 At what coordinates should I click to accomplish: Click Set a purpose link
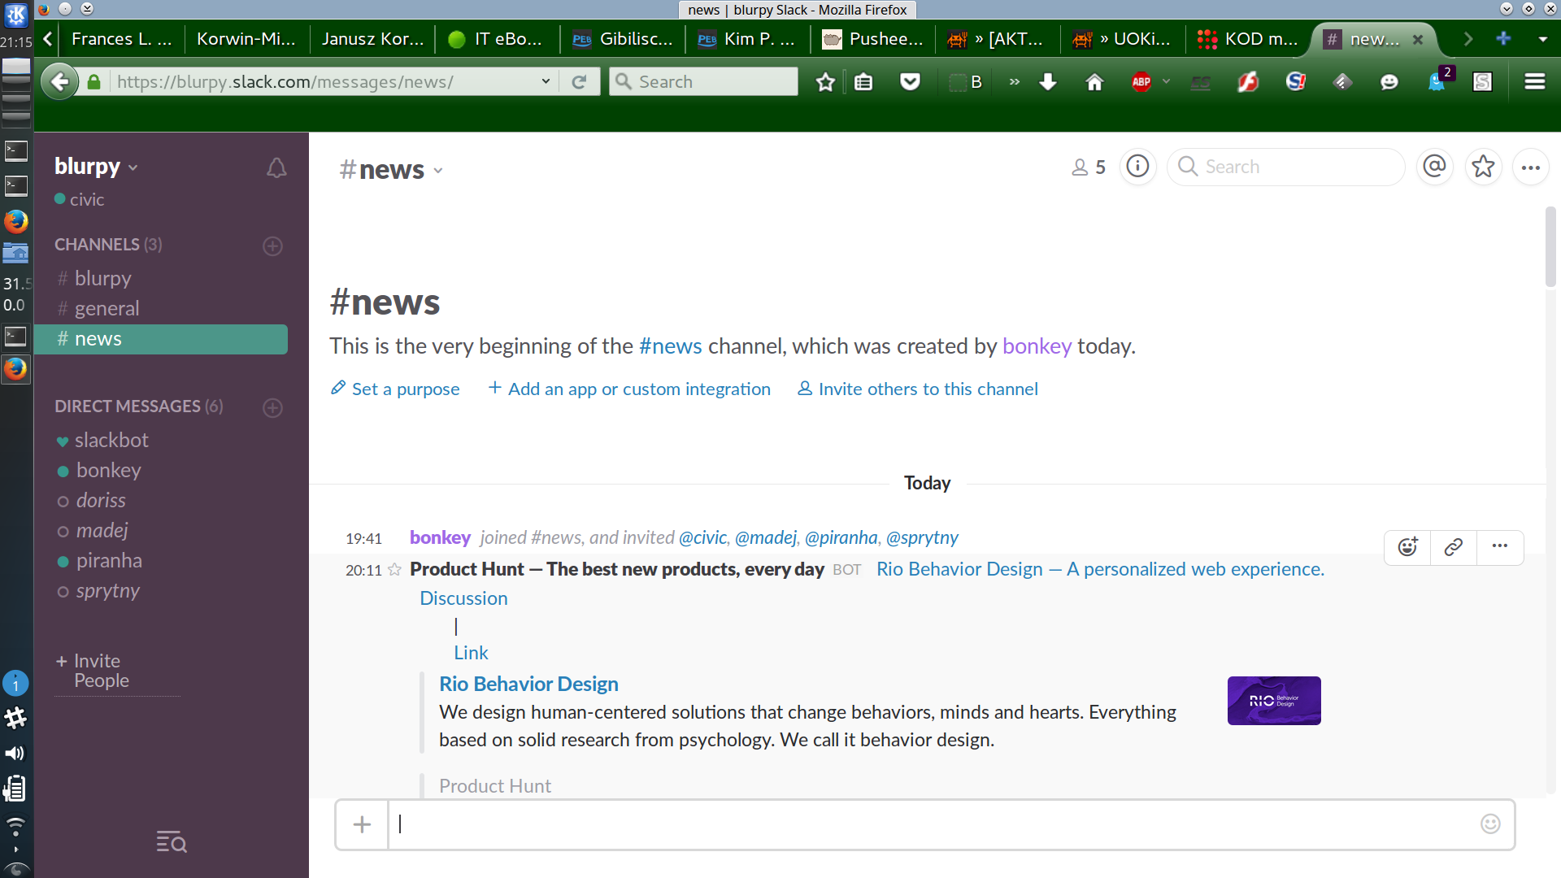pyautogui.click(x=395, y=389)
